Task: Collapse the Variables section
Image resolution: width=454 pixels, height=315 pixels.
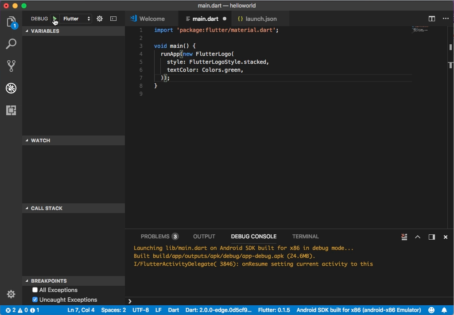Action: coord(74,31)
